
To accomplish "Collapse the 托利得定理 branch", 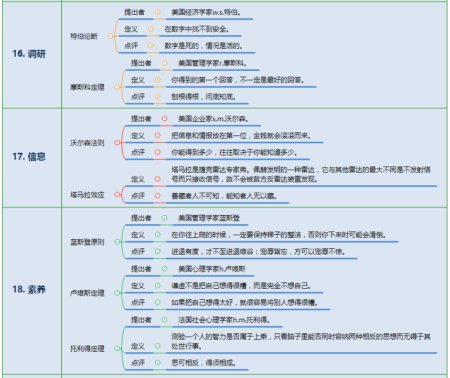I will click(x=117, y=349).
